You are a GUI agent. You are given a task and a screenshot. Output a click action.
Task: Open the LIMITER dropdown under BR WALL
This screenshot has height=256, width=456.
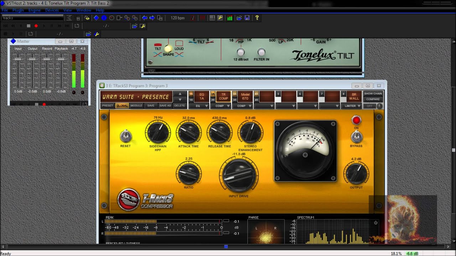tap(351, 106)
